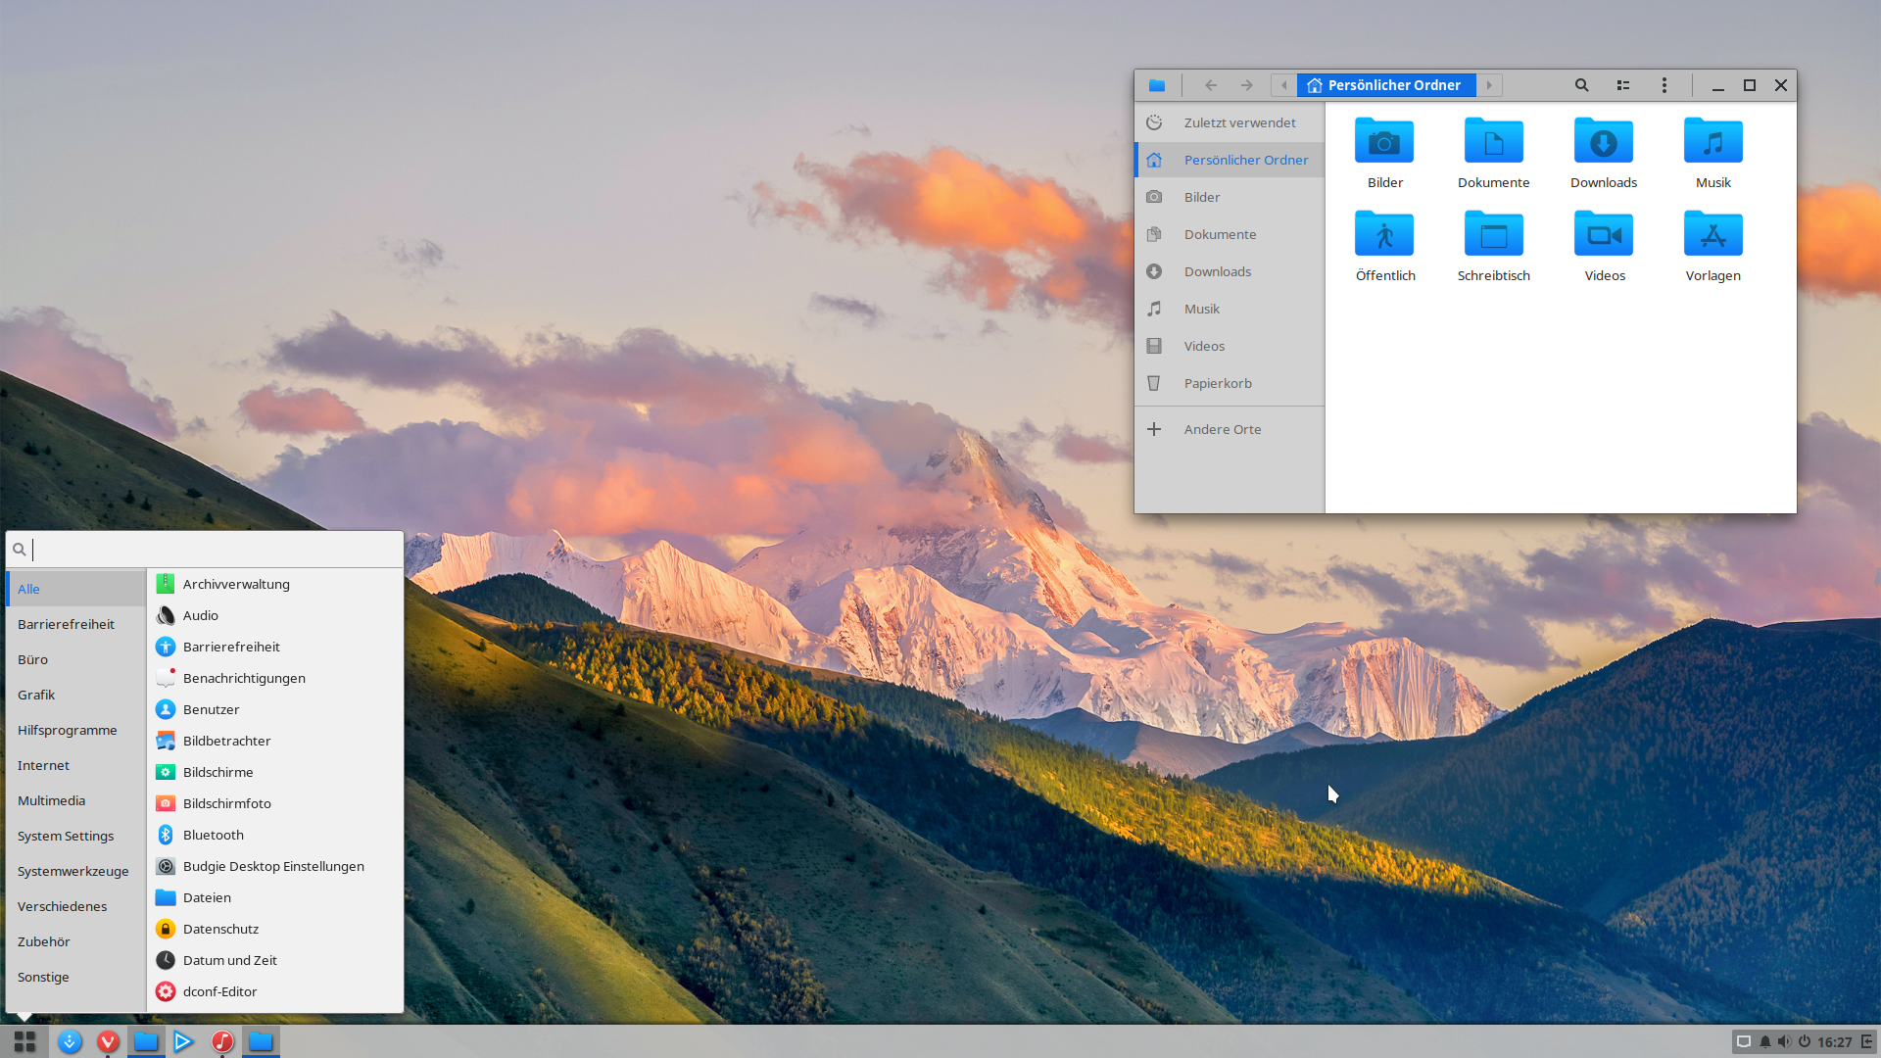The image size is (1881, 1058).
Task: Click the path bar left arrow
Action: [1283, 85]
